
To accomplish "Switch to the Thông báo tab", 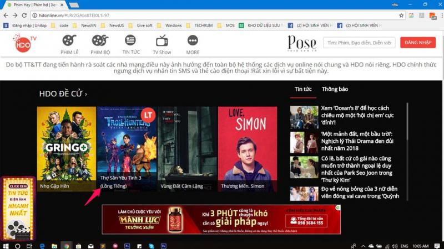I will (x=335, y=89).
